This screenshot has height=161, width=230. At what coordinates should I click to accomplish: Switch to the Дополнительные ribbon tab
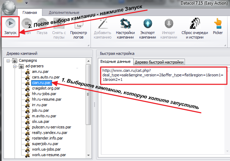(x=64, y=12)
